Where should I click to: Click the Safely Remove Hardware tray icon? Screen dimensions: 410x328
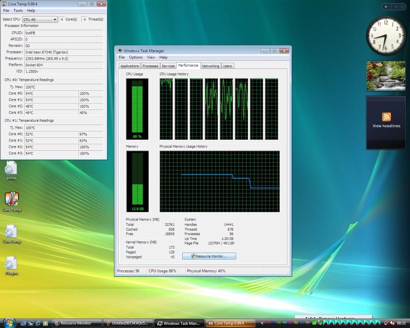click(x=320, y=323)
